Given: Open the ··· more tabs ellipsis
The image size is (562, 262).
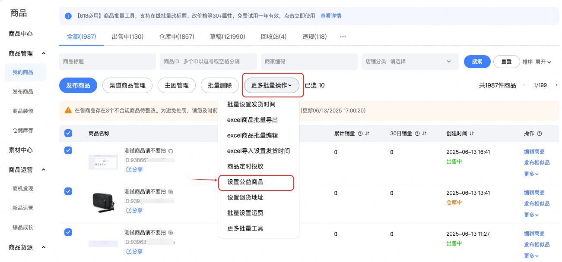Looking at the screenshot, I should coord(343,37).
